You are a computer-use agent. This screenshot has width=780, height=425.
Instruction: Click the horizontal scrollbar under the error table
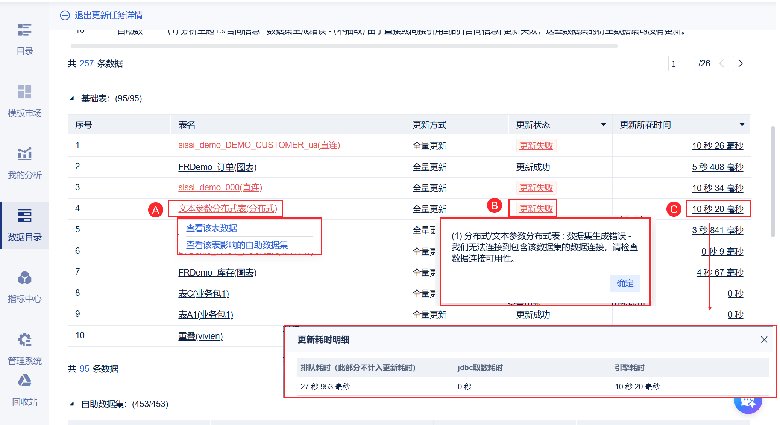[x=344, y=46]
